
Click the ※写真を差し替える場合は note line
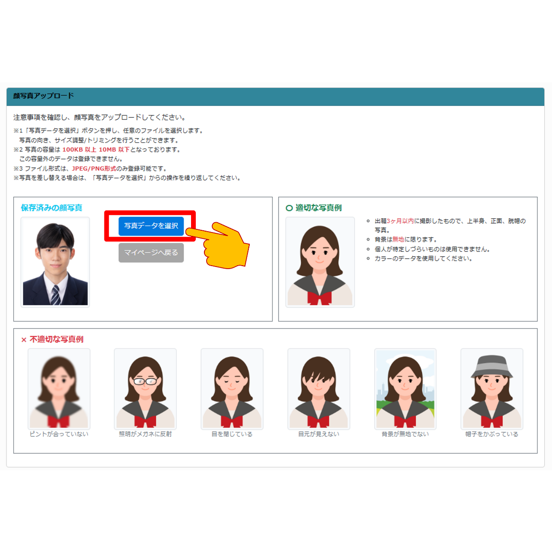[127, 178]
